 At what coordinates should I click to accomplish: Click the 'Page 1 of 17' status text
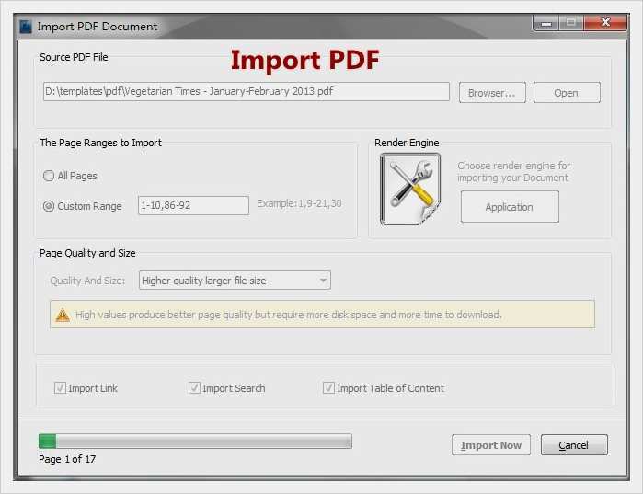coord(67,459)
